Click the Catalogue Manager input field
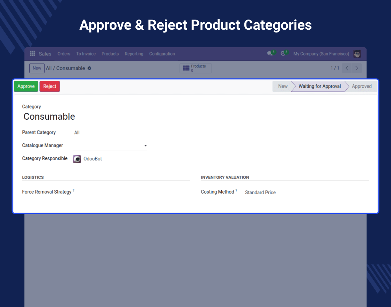 [x=110, y=145]
